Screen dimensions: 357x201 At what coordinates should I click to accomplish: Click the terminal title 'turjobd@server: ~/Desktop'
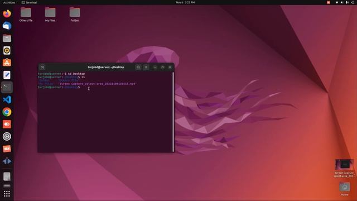(x=106, y=67)
